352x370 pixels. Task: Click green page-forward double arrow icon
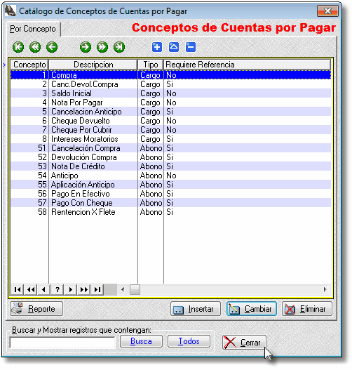point(102,47)
